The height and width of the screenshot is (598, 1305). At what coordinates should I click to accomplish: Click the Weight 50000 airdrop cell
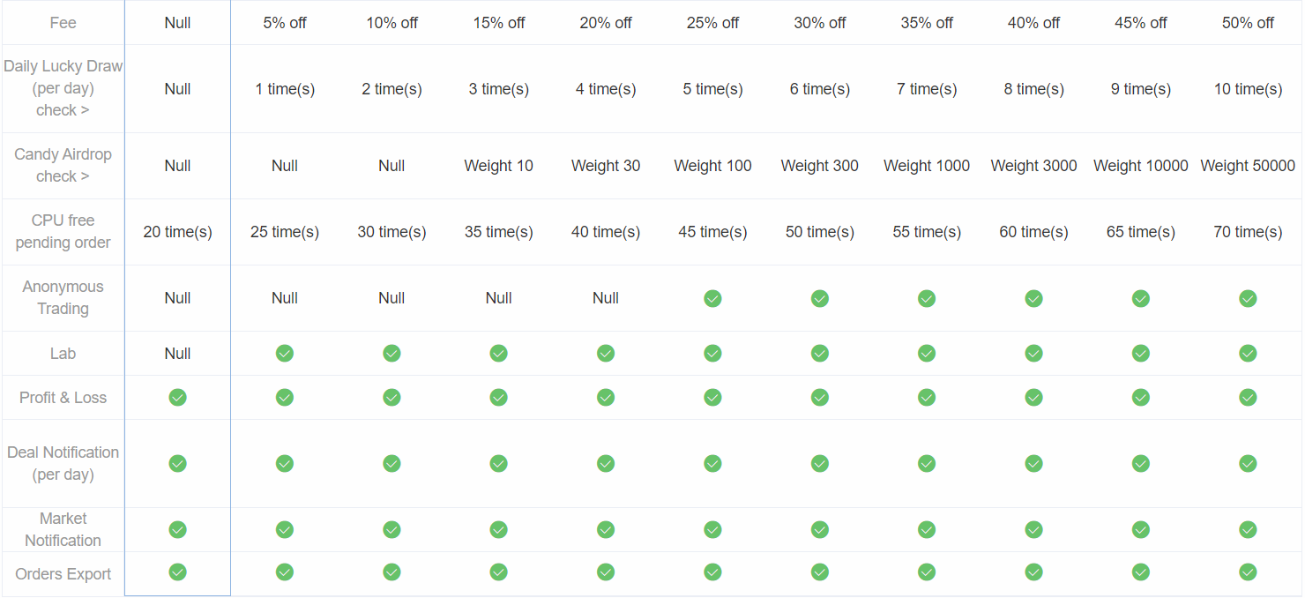click(x=1248, y=166)
